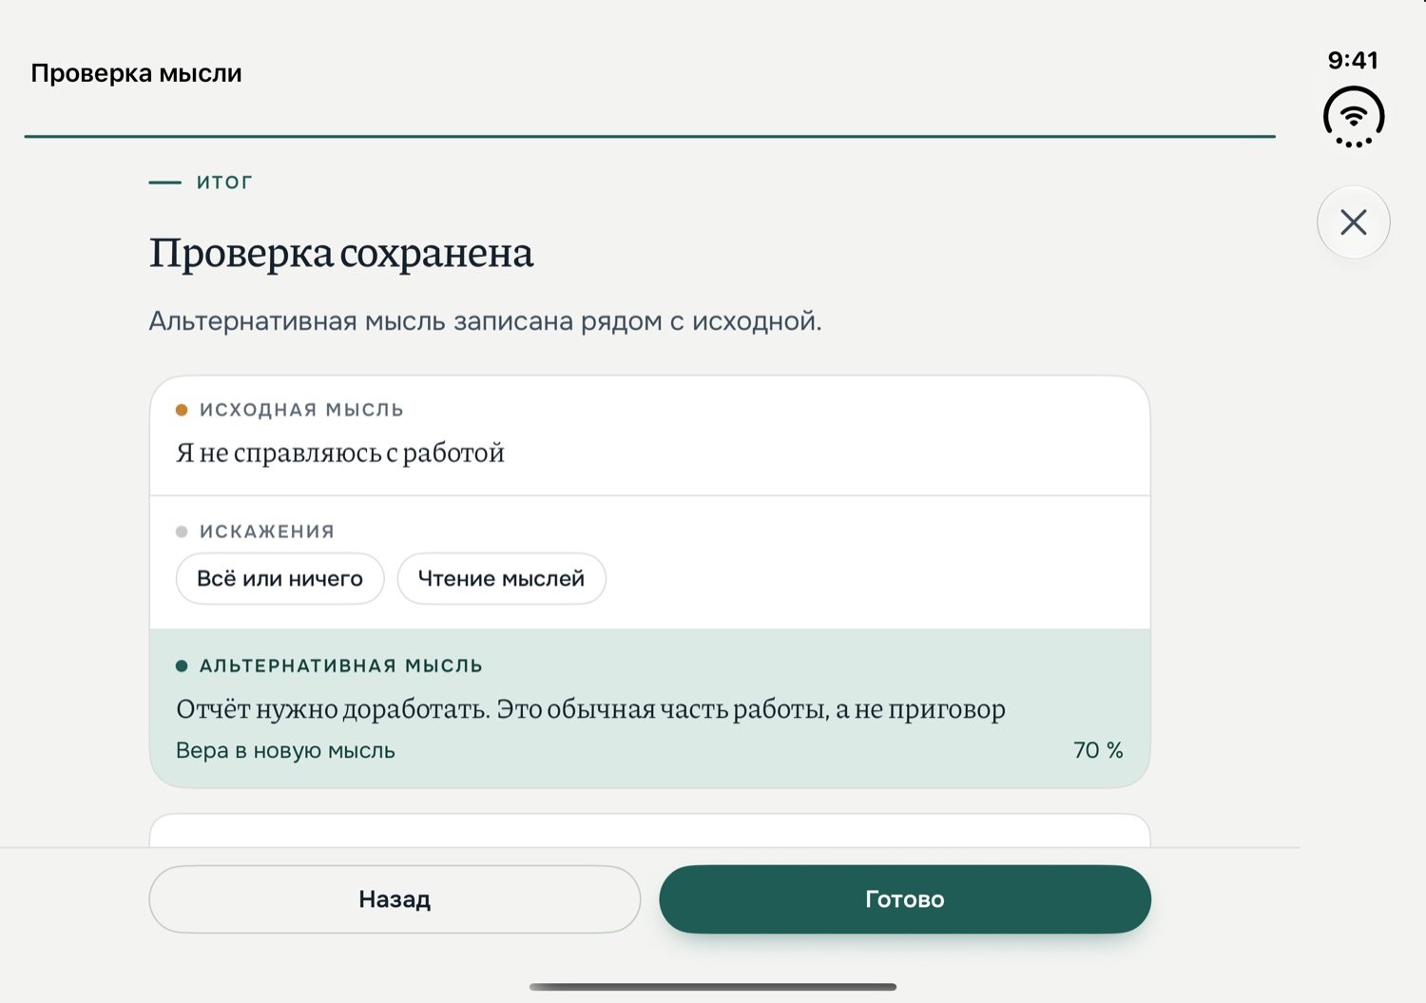1426x1003 pixels.
Task: Tap the «Альтернативная мысль» section label
Action: (x=341, y=665)
